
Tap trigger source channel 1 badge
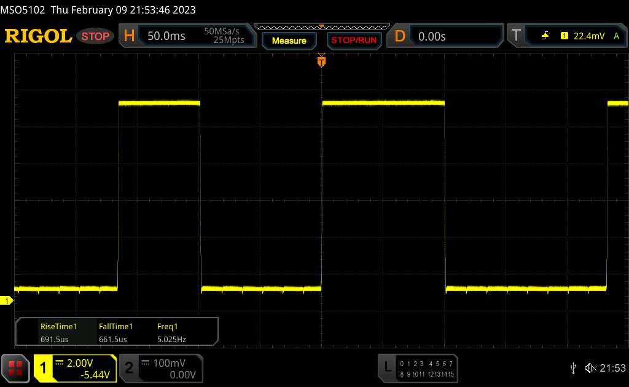(564, 36)
